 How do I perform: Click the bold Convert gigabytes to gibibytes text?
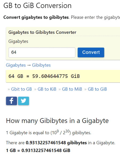(x=36, y=17)
